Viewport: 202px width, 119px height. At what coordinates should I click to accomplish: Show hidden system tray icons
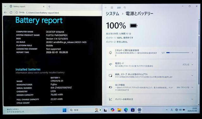(167, 110)
